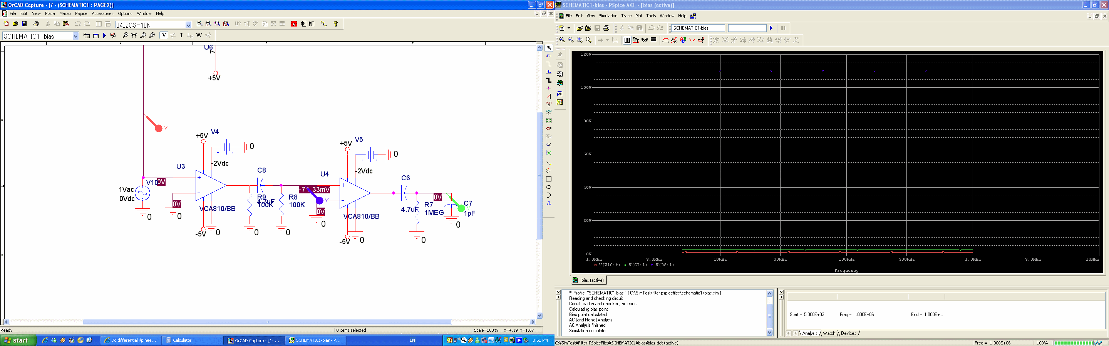The height and width of the screenshot is (346, 1109).
Task: Open Help question-mark icon in Capture
Action: click(336, 23)
